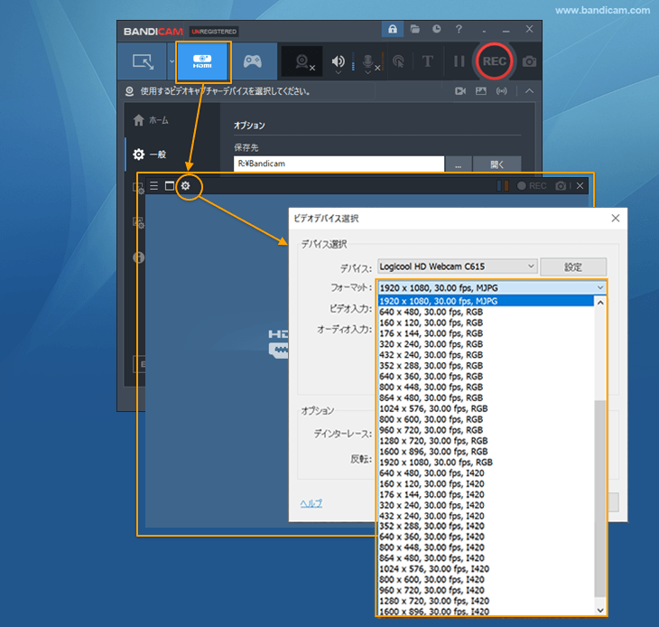Click the 設定 settings button
Viewport: 659px width, 627px height.
pyautogui.click(x=573, y=267)
